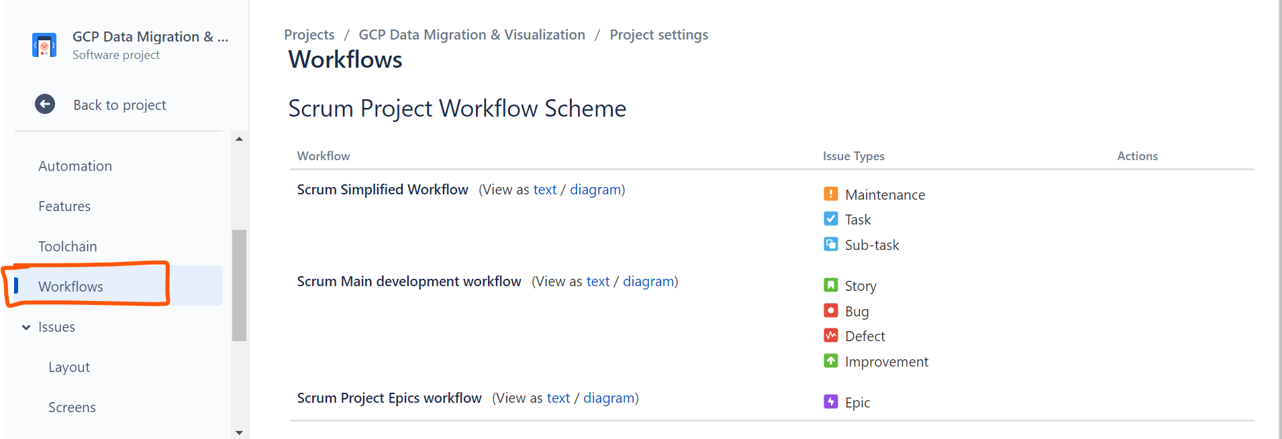Open the Issues sidebar section
Image resolution: width=1282 pixels, height=439 pixels.
56,326
